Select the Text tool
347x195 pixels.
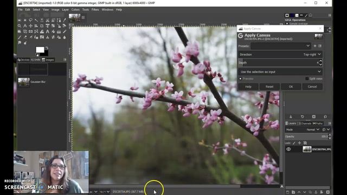tap(48, 31)
